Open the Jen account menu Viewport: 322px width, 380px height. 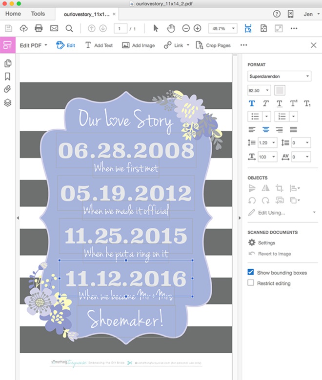pos(311,14)
